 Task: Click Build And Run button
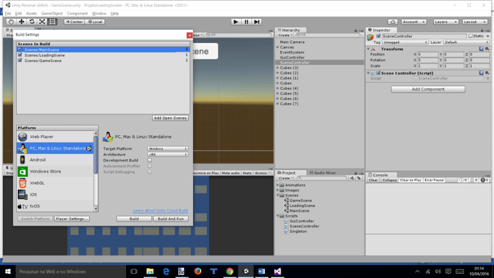tap(171, 219)
